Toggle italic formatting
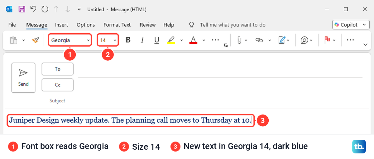This screenshot has height=159, width=374. (142, 40)
